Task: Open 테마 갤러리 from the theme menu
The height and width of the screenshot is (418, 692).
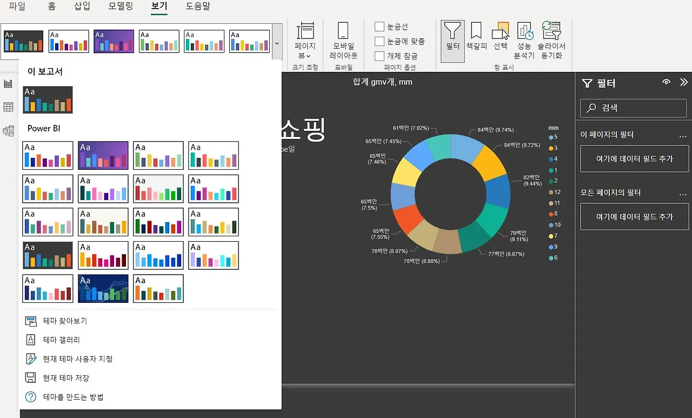Action: [62, 340]
